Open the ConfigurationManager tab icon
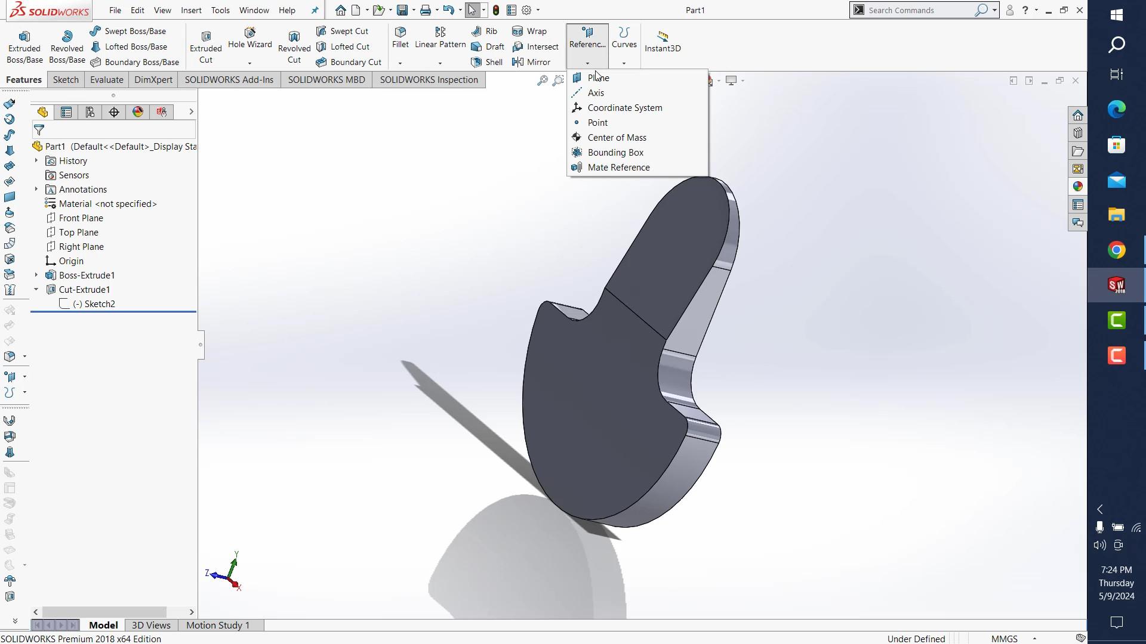The height and width of the screenshot is (644, 1146). pyautogui.click(x=90, y=112)
